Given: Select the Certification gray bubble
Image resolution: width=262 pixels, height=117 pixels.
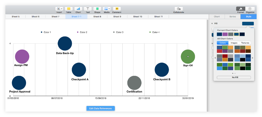Looking at the screenshot, I should click(x=134, y=83).
